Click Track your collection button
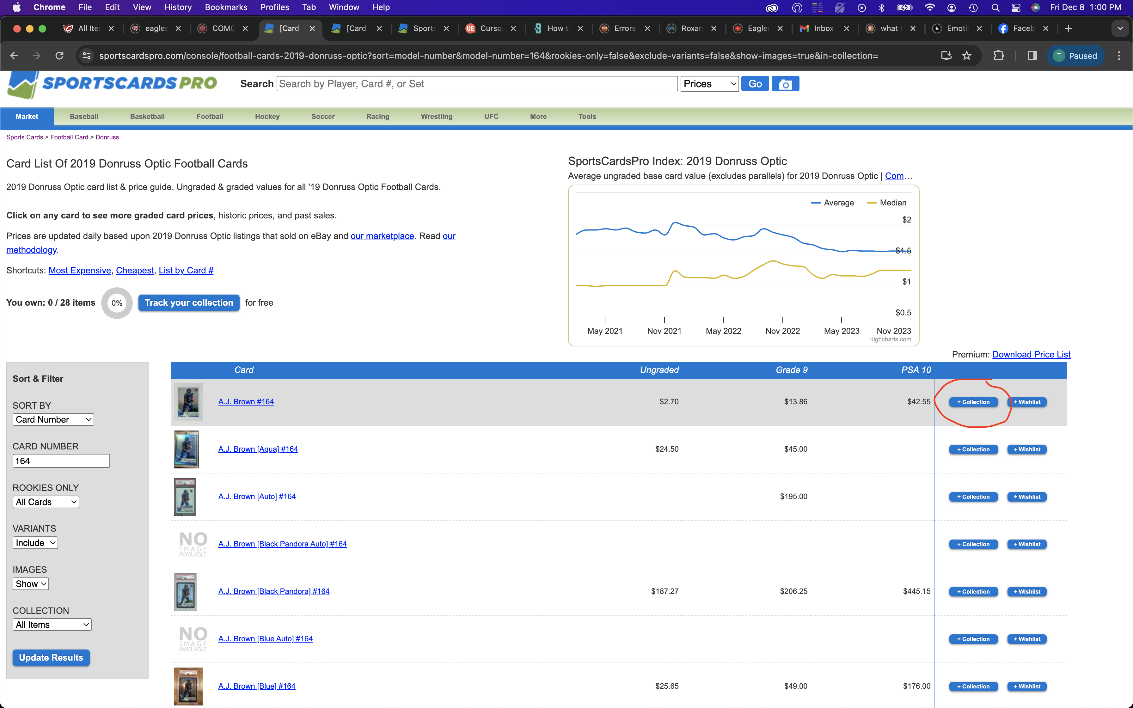 (189, 302)
